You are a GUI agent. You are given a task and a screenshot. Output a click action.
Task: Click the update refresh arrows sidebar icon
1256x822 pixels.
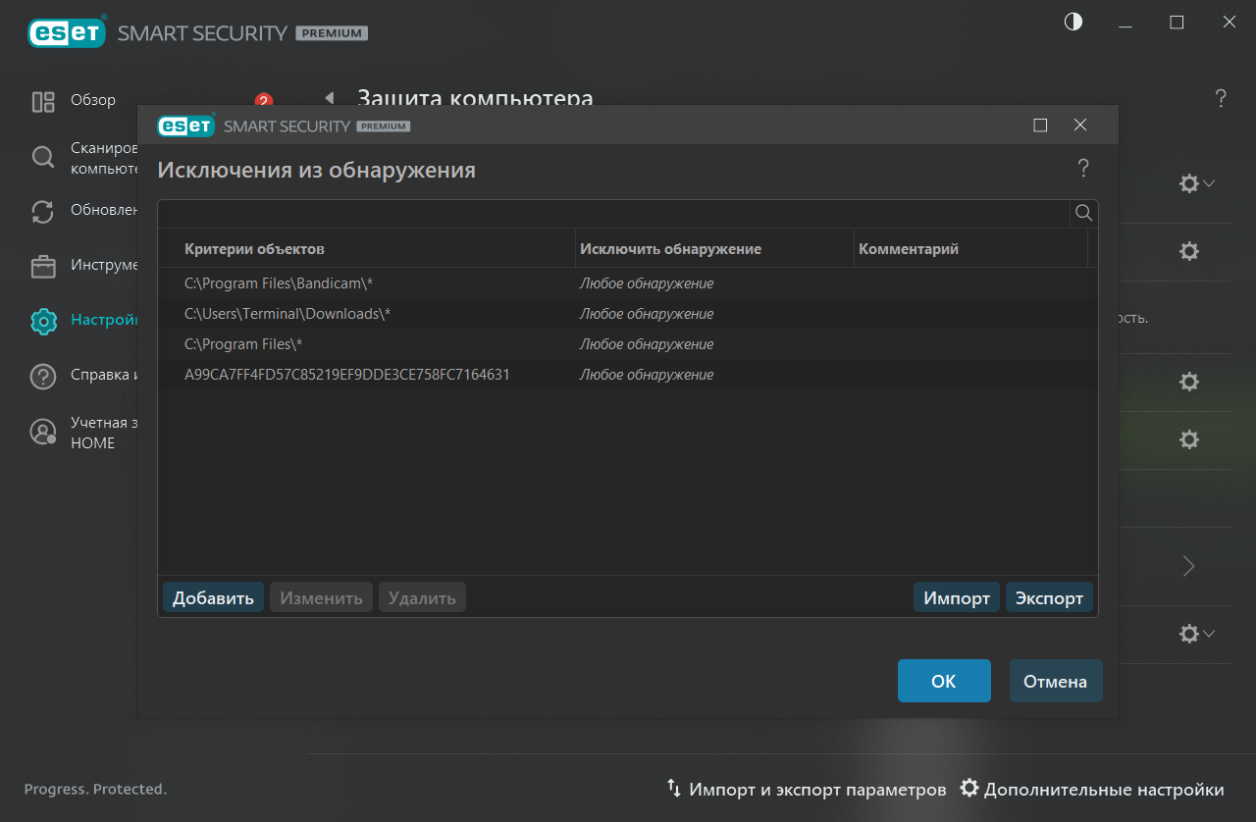pyautogui.click(x=43, y=212)
